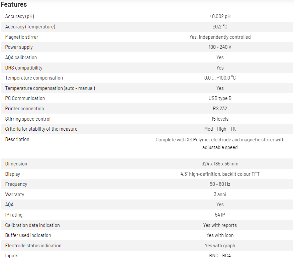Select the USB type B value
The height and width of the screenshot is (260, 294).
click(x=220, y=98)
